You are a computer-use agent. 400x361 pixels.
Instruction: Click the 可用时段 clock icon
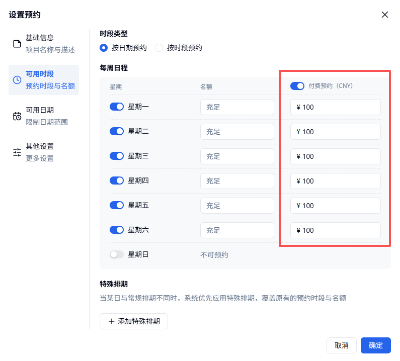(17, 80)
